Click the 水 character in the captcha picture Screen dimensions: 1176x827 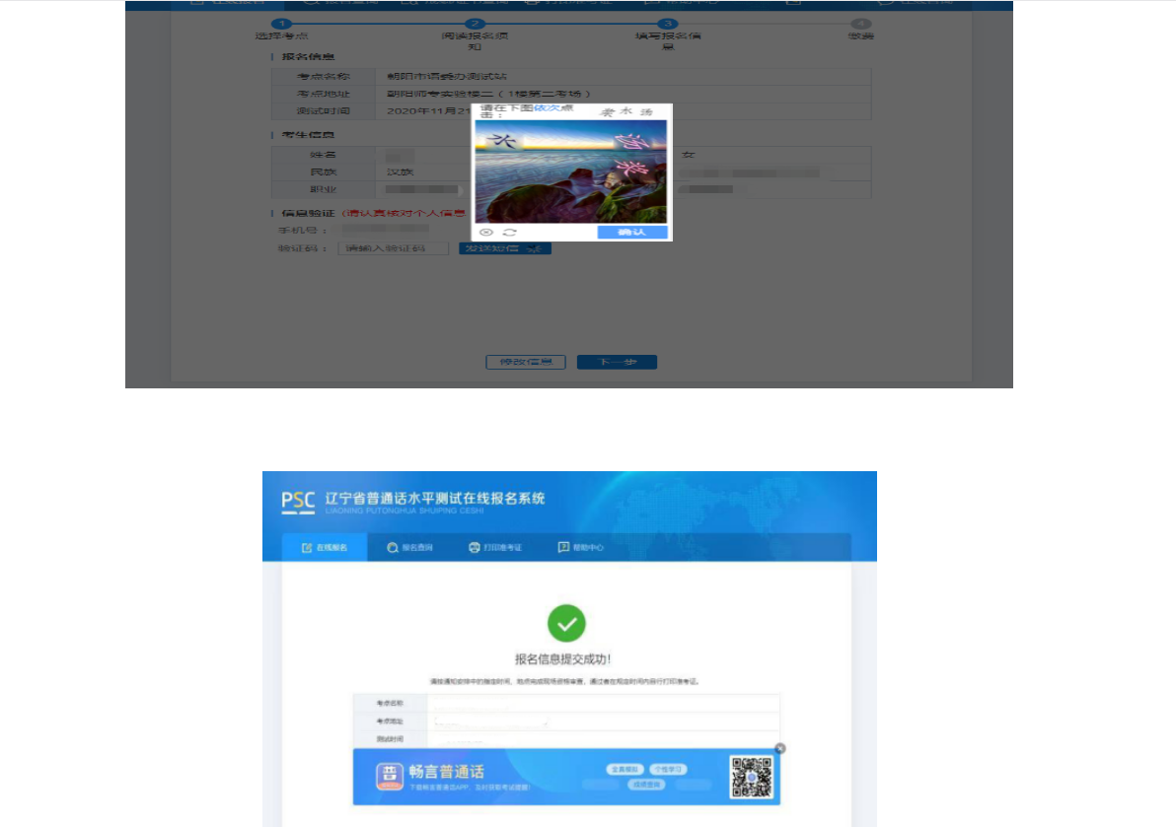click(501, 141)
